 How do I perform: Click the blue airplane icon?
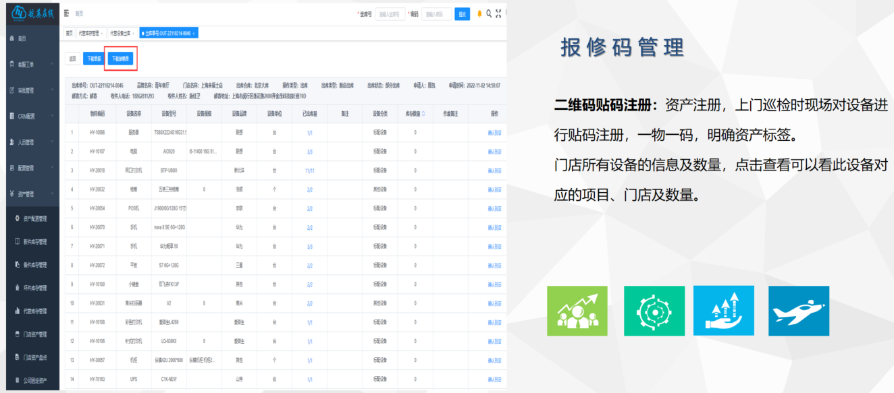pyautogui.click(x=798, y=311)
